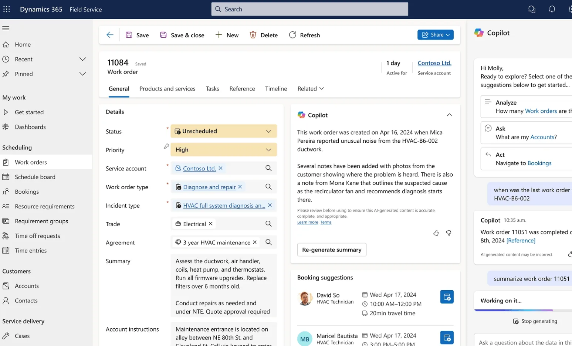Open the app launcher waffle icon

coord(7,9)
